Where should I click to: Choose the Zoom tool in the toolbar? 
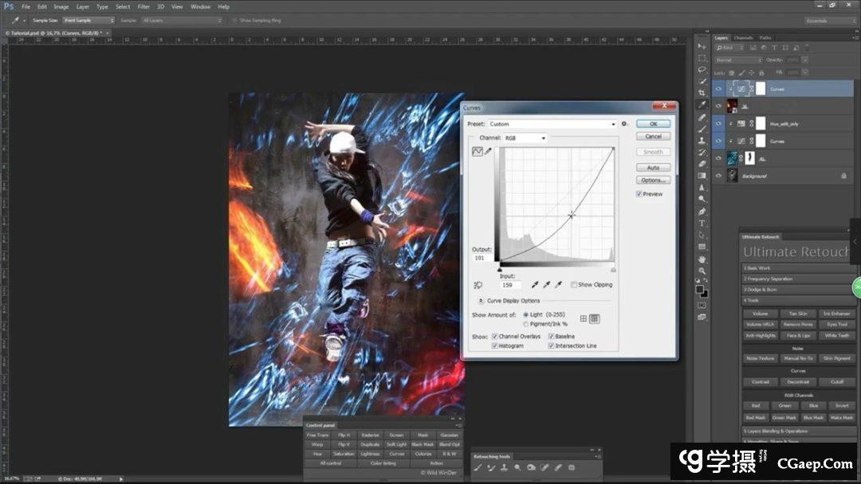[x=702, y=271]
